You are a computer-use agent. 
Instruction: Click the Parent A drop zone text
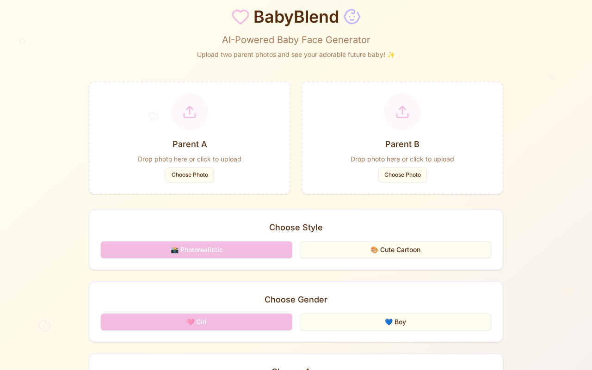[x=190, y=159]
